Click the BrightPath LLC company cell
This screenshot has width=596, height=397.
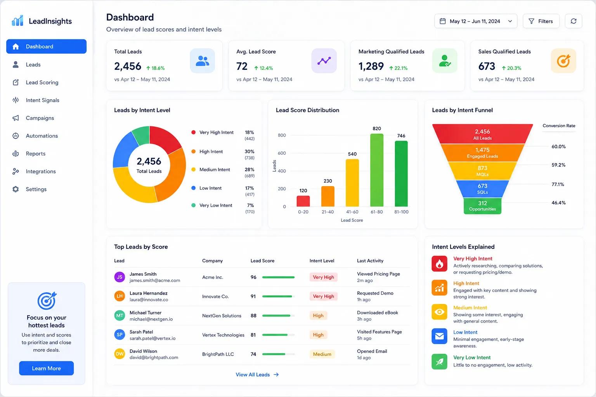click(218, 354)
